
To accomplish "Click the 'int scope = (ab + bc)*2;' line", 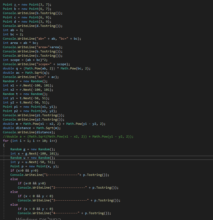I will pyautogui.click(x=25, y=60).
